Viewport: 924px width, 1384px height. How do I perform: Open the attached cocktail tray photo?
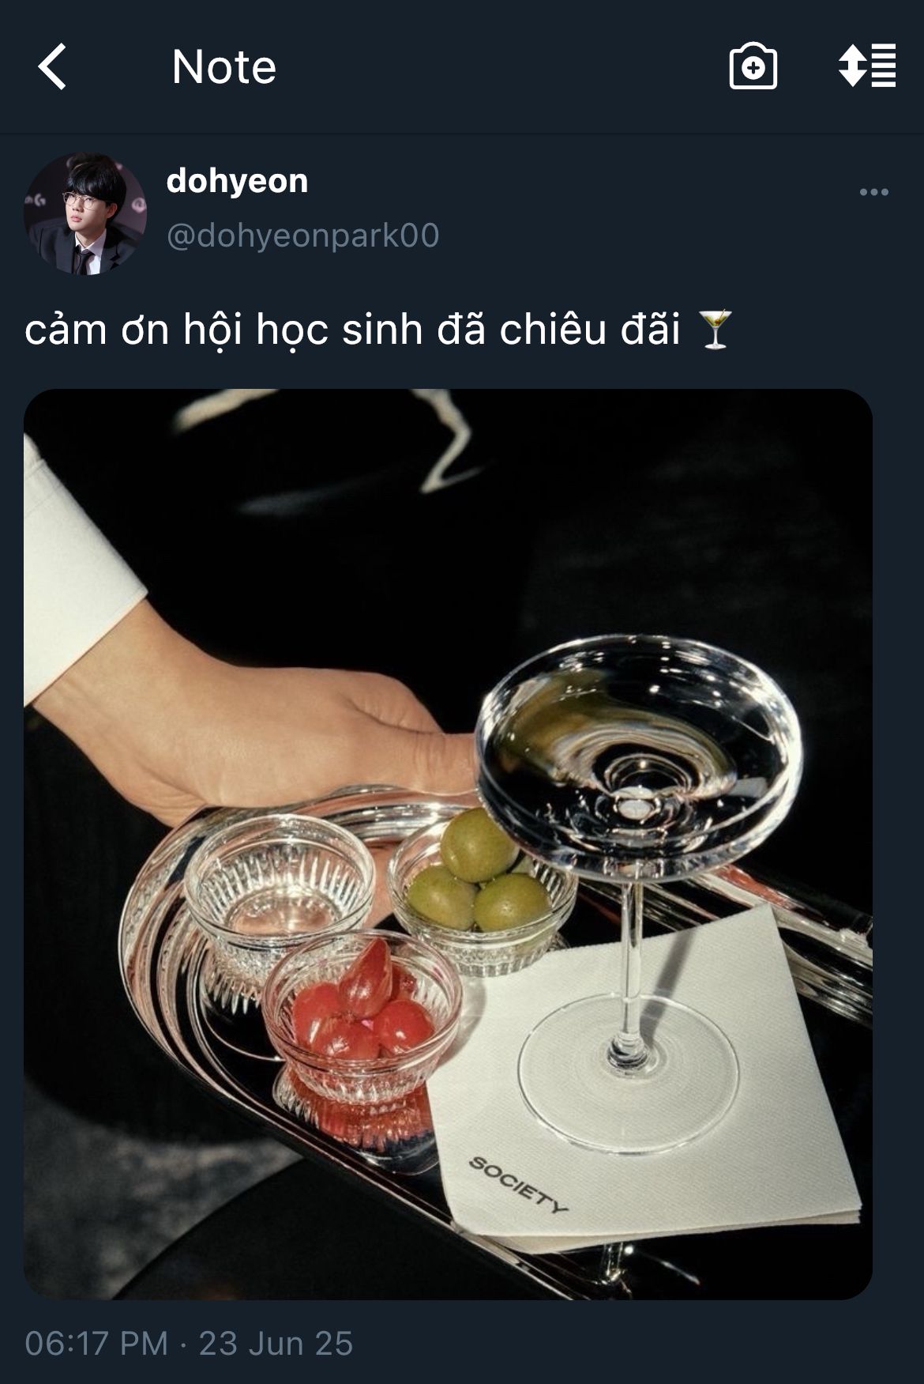coord(448,844)
